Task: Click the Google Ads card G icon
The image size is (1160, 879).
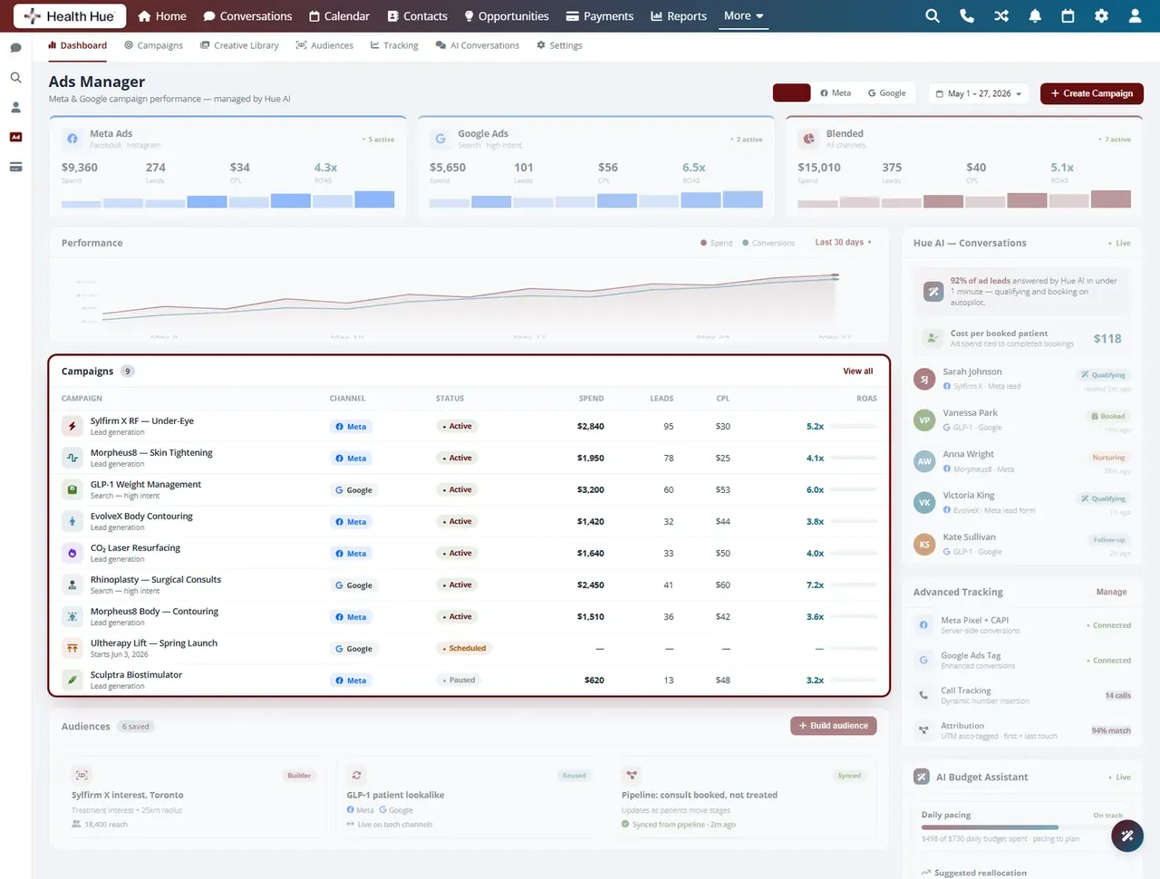Action: click(440, 139)
